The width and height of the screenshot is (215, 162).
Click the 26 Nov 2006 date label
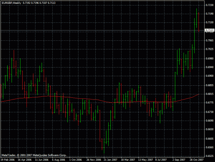pyautogui.click(x=94, y=160)
